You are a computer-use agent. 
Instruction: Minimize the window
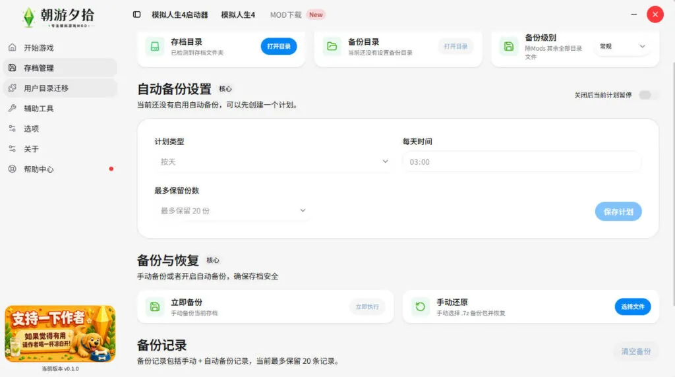[633, 14]
